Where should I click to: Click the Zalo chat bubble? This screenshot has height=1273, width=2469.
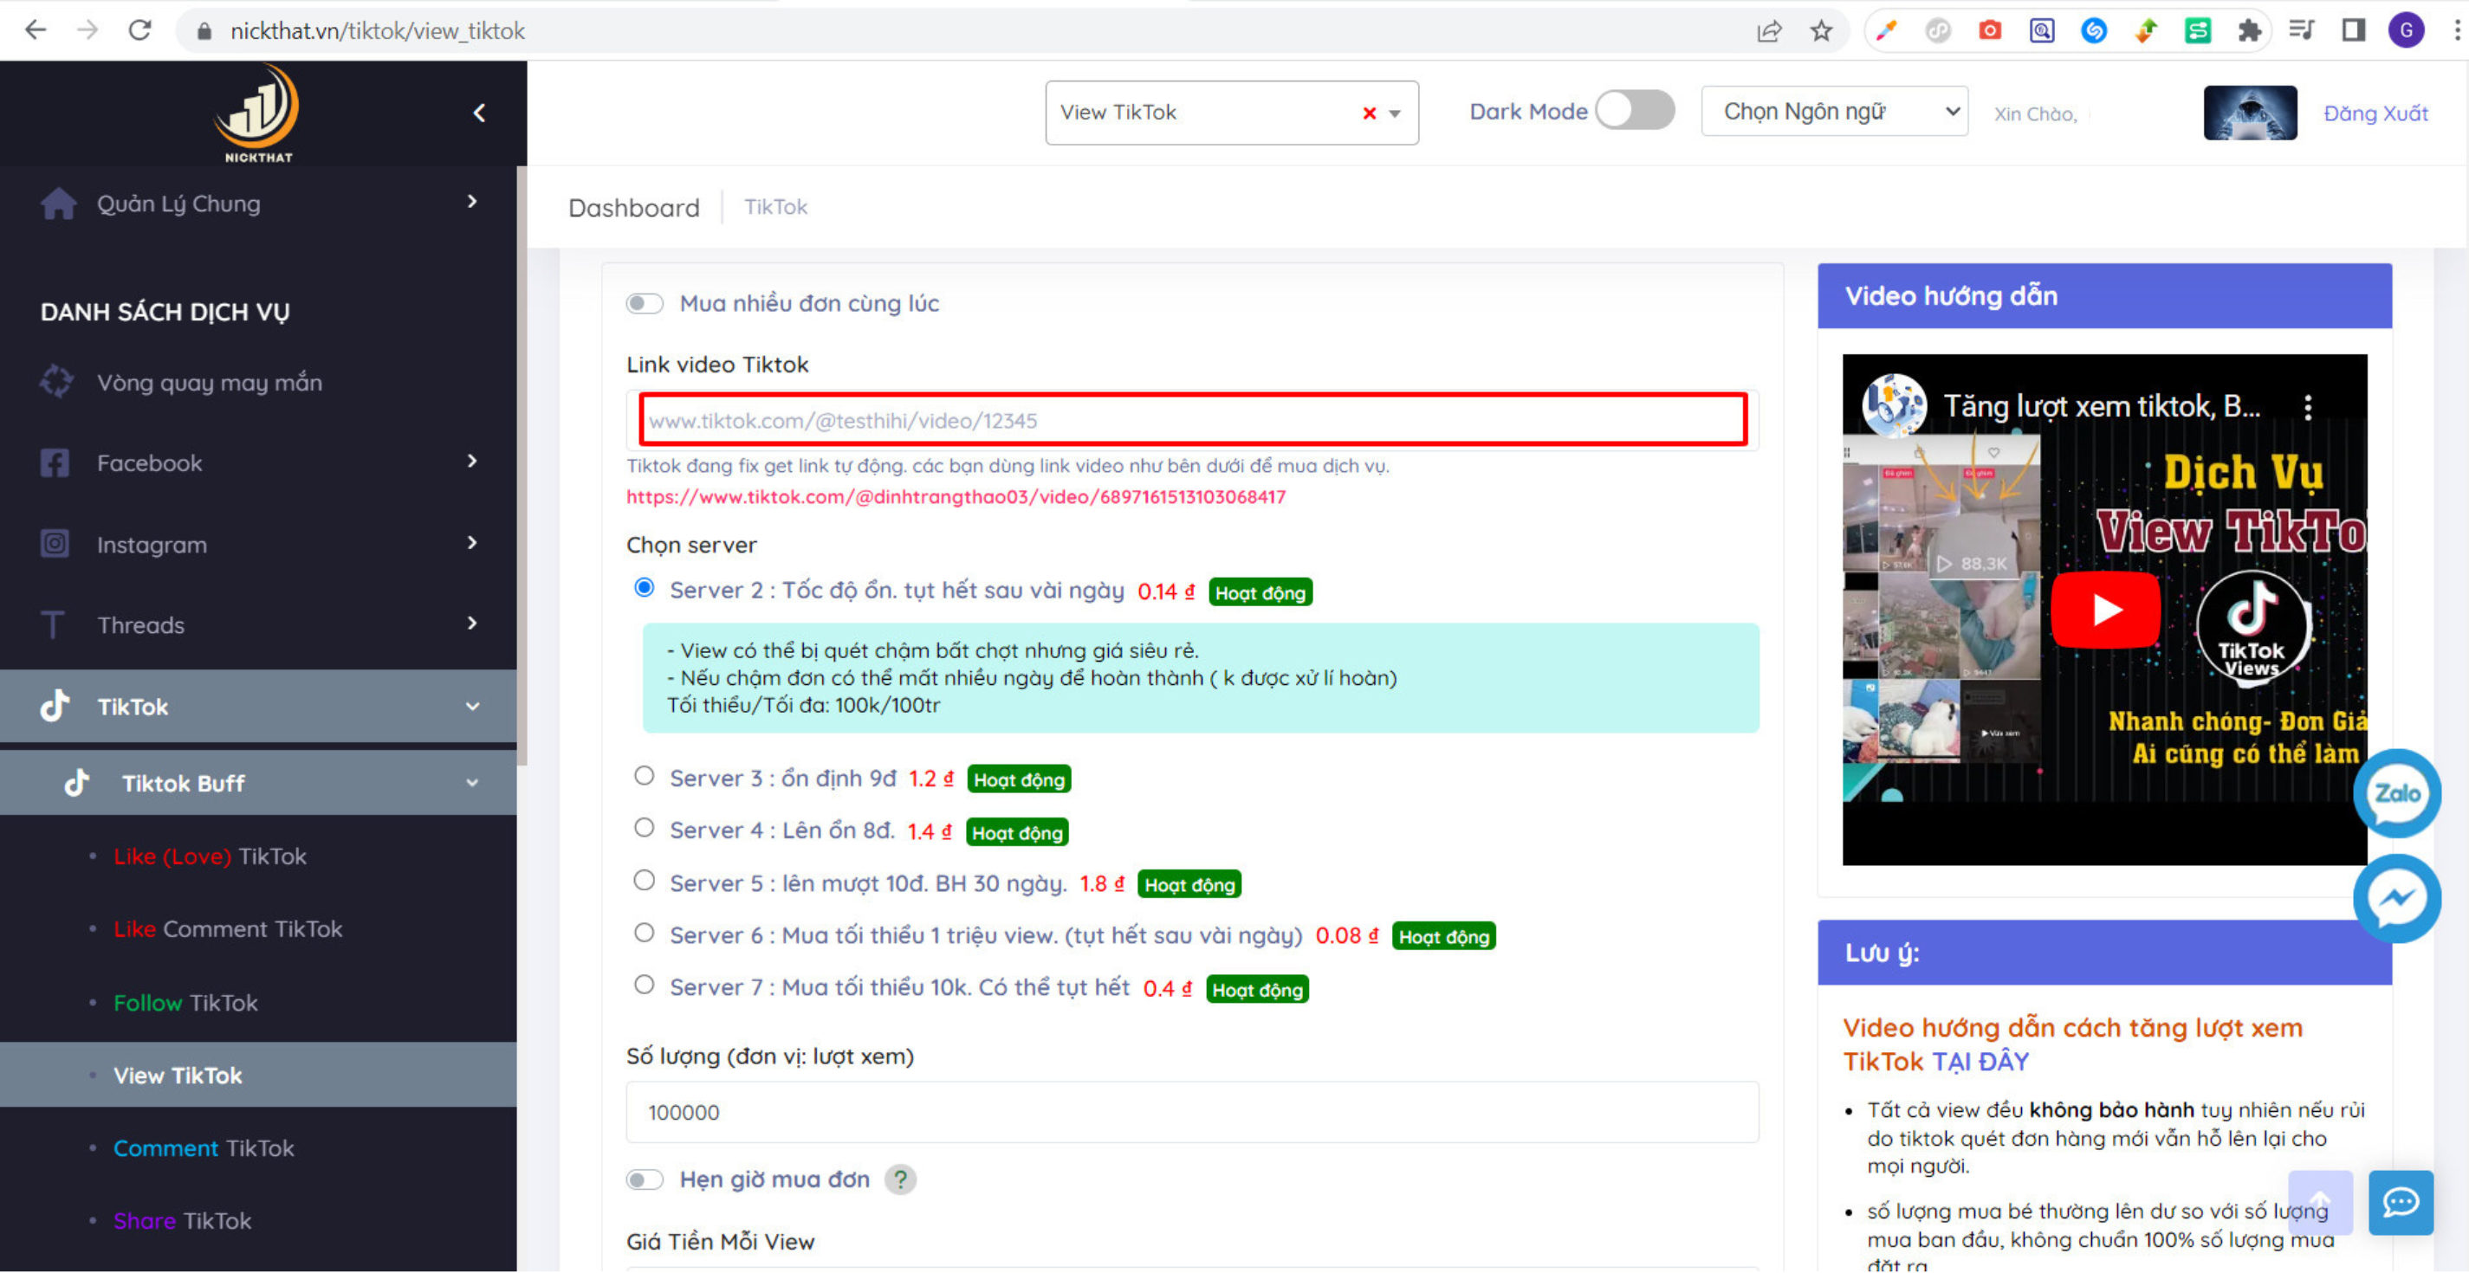2396,793
